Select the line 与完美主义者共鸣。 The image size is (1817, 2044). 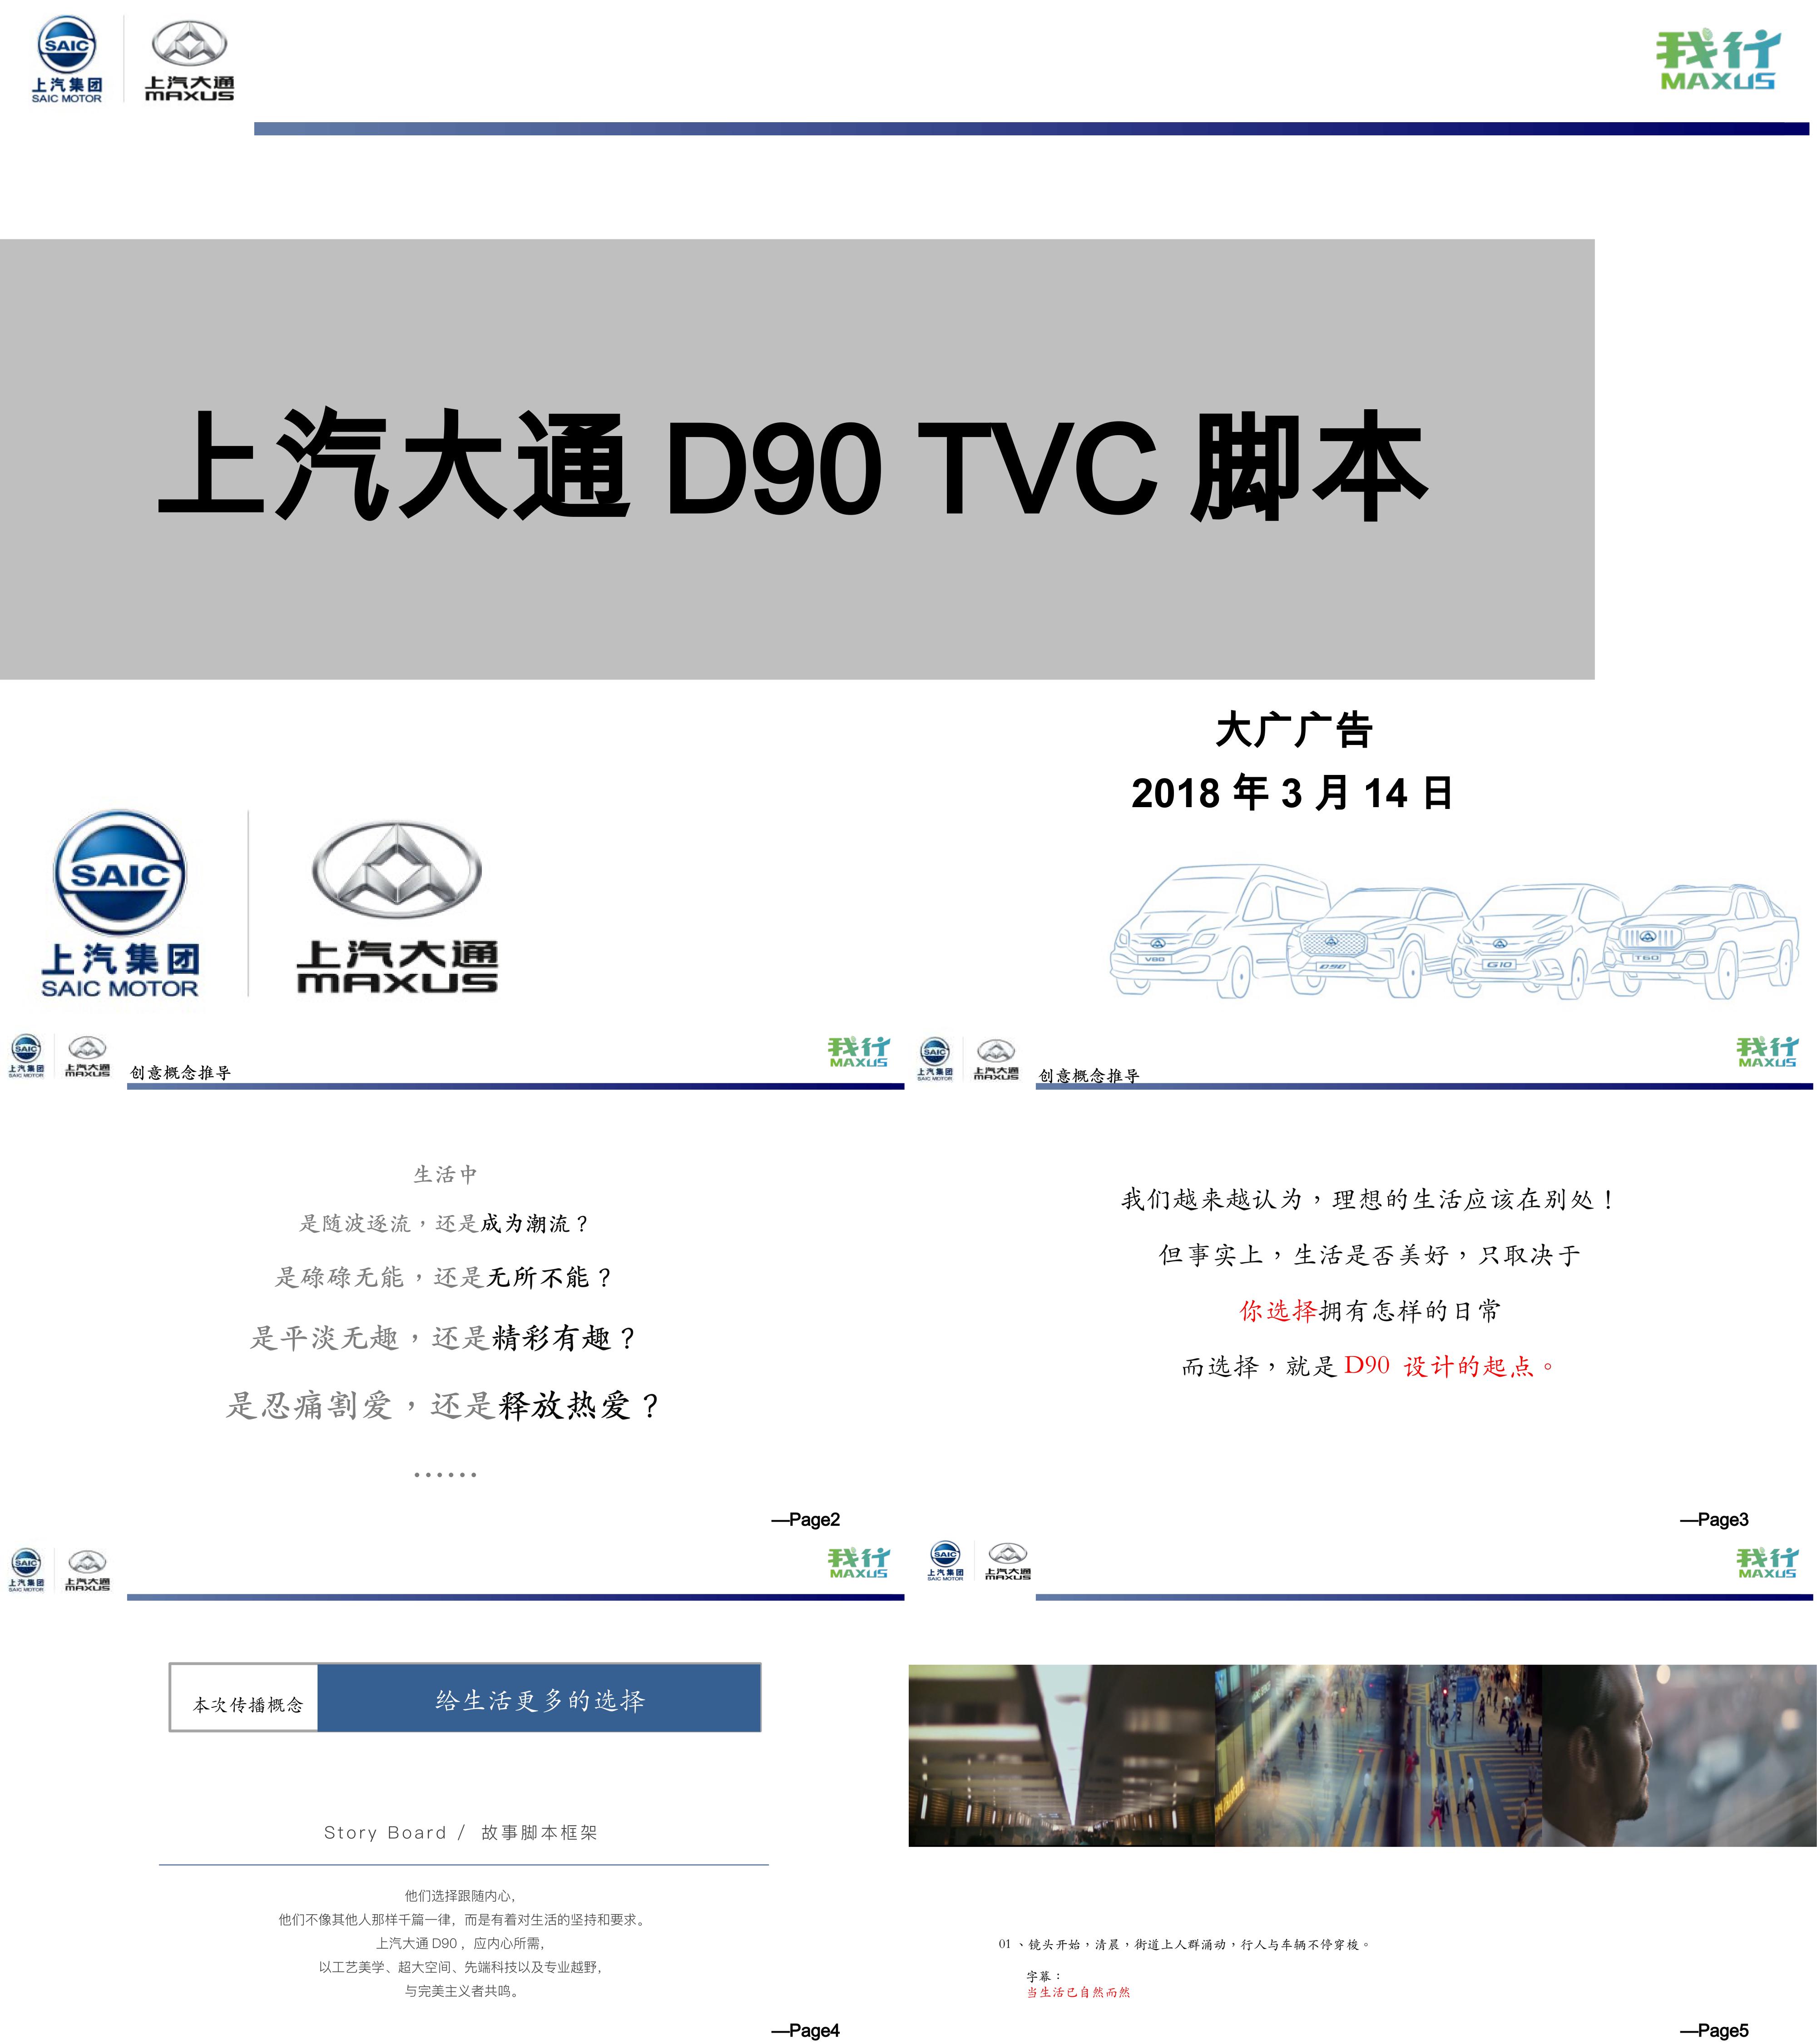(x=461, y=1991)
